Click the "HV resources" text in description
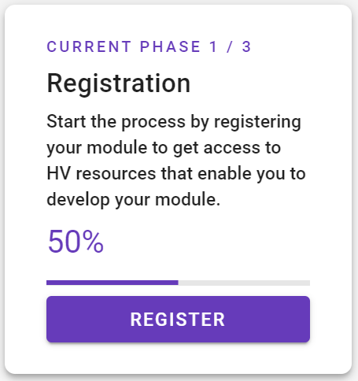Screen dimensions: 358x381 [x=101, y=174]
